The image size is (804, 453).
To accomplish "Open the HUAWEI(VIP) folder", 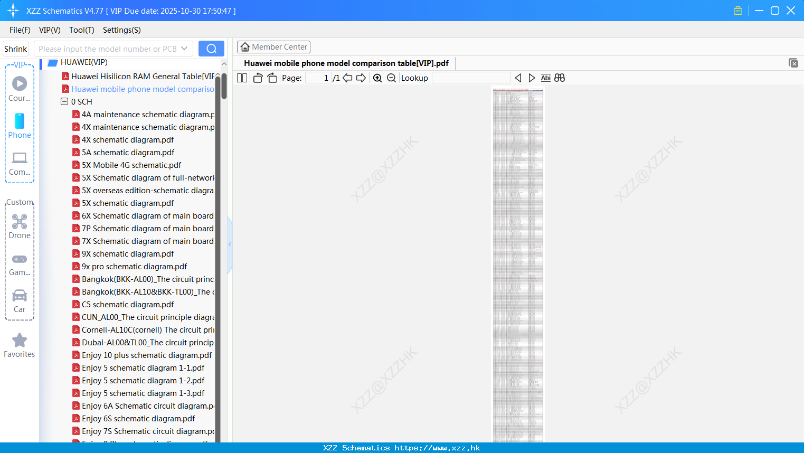I will [x=84, y=62].
